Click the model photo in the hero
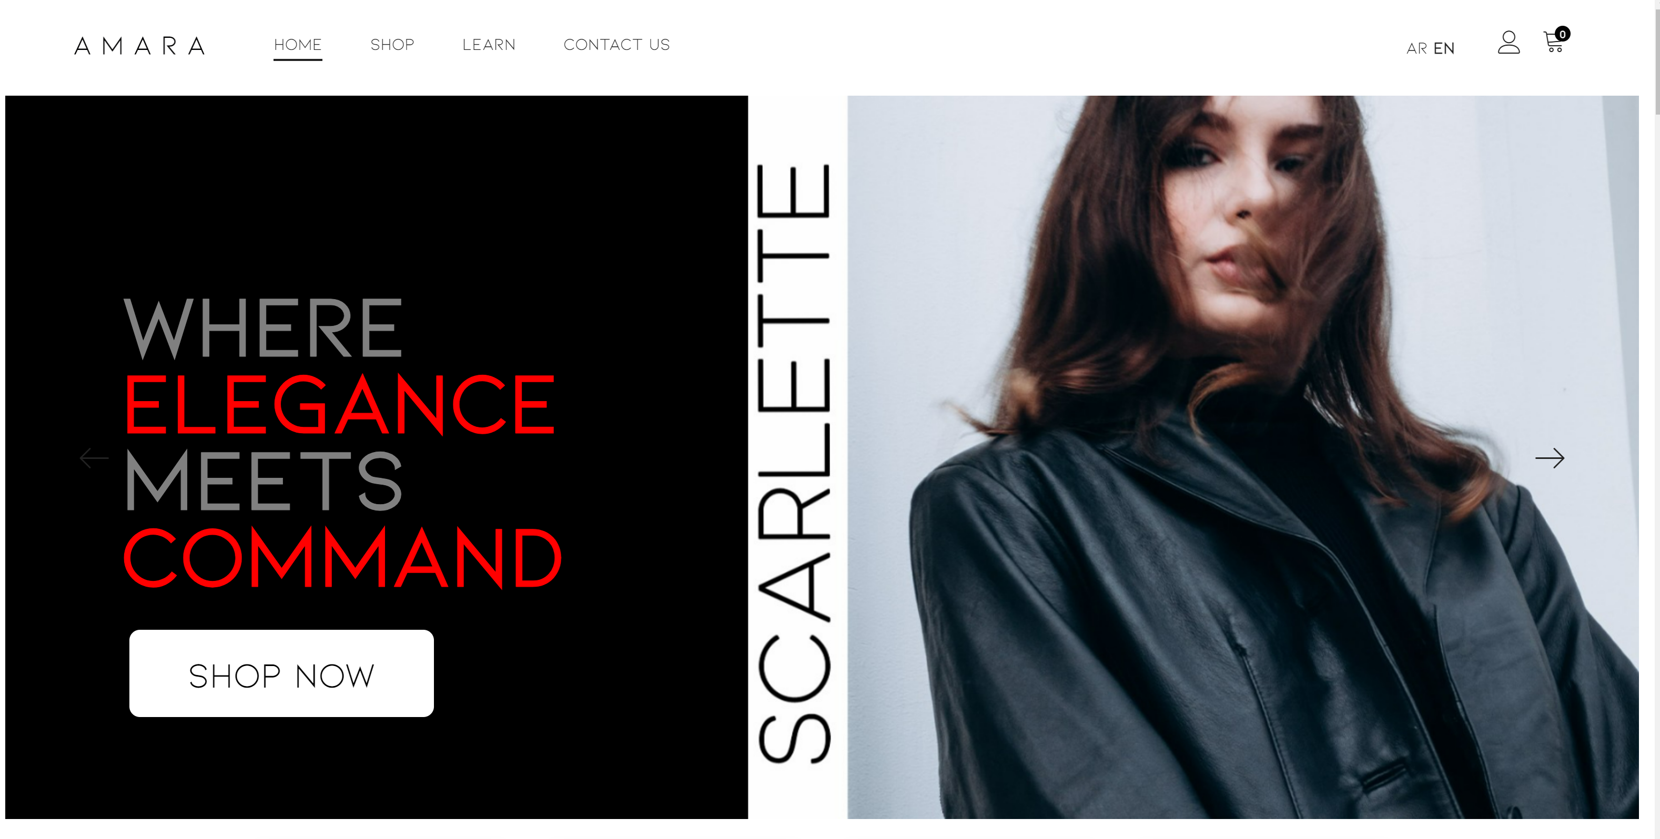Viewport: 1660px width, 839px height. (1243, 457)
